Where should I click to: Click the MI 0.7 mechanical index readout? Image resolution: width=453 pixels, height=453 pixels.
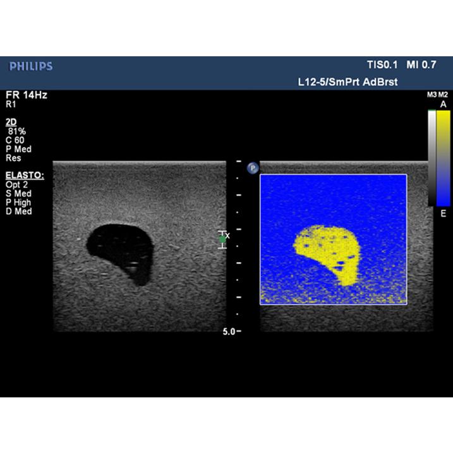click(x=421, y=65)
